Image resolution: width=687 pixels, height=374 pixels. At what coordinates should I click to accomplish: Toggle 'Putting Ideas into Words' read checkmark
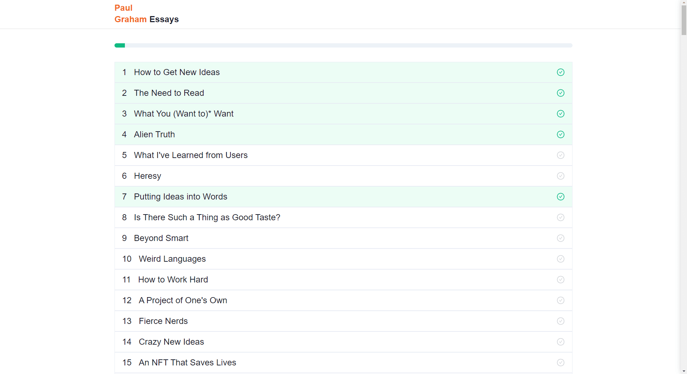[561, 197]
